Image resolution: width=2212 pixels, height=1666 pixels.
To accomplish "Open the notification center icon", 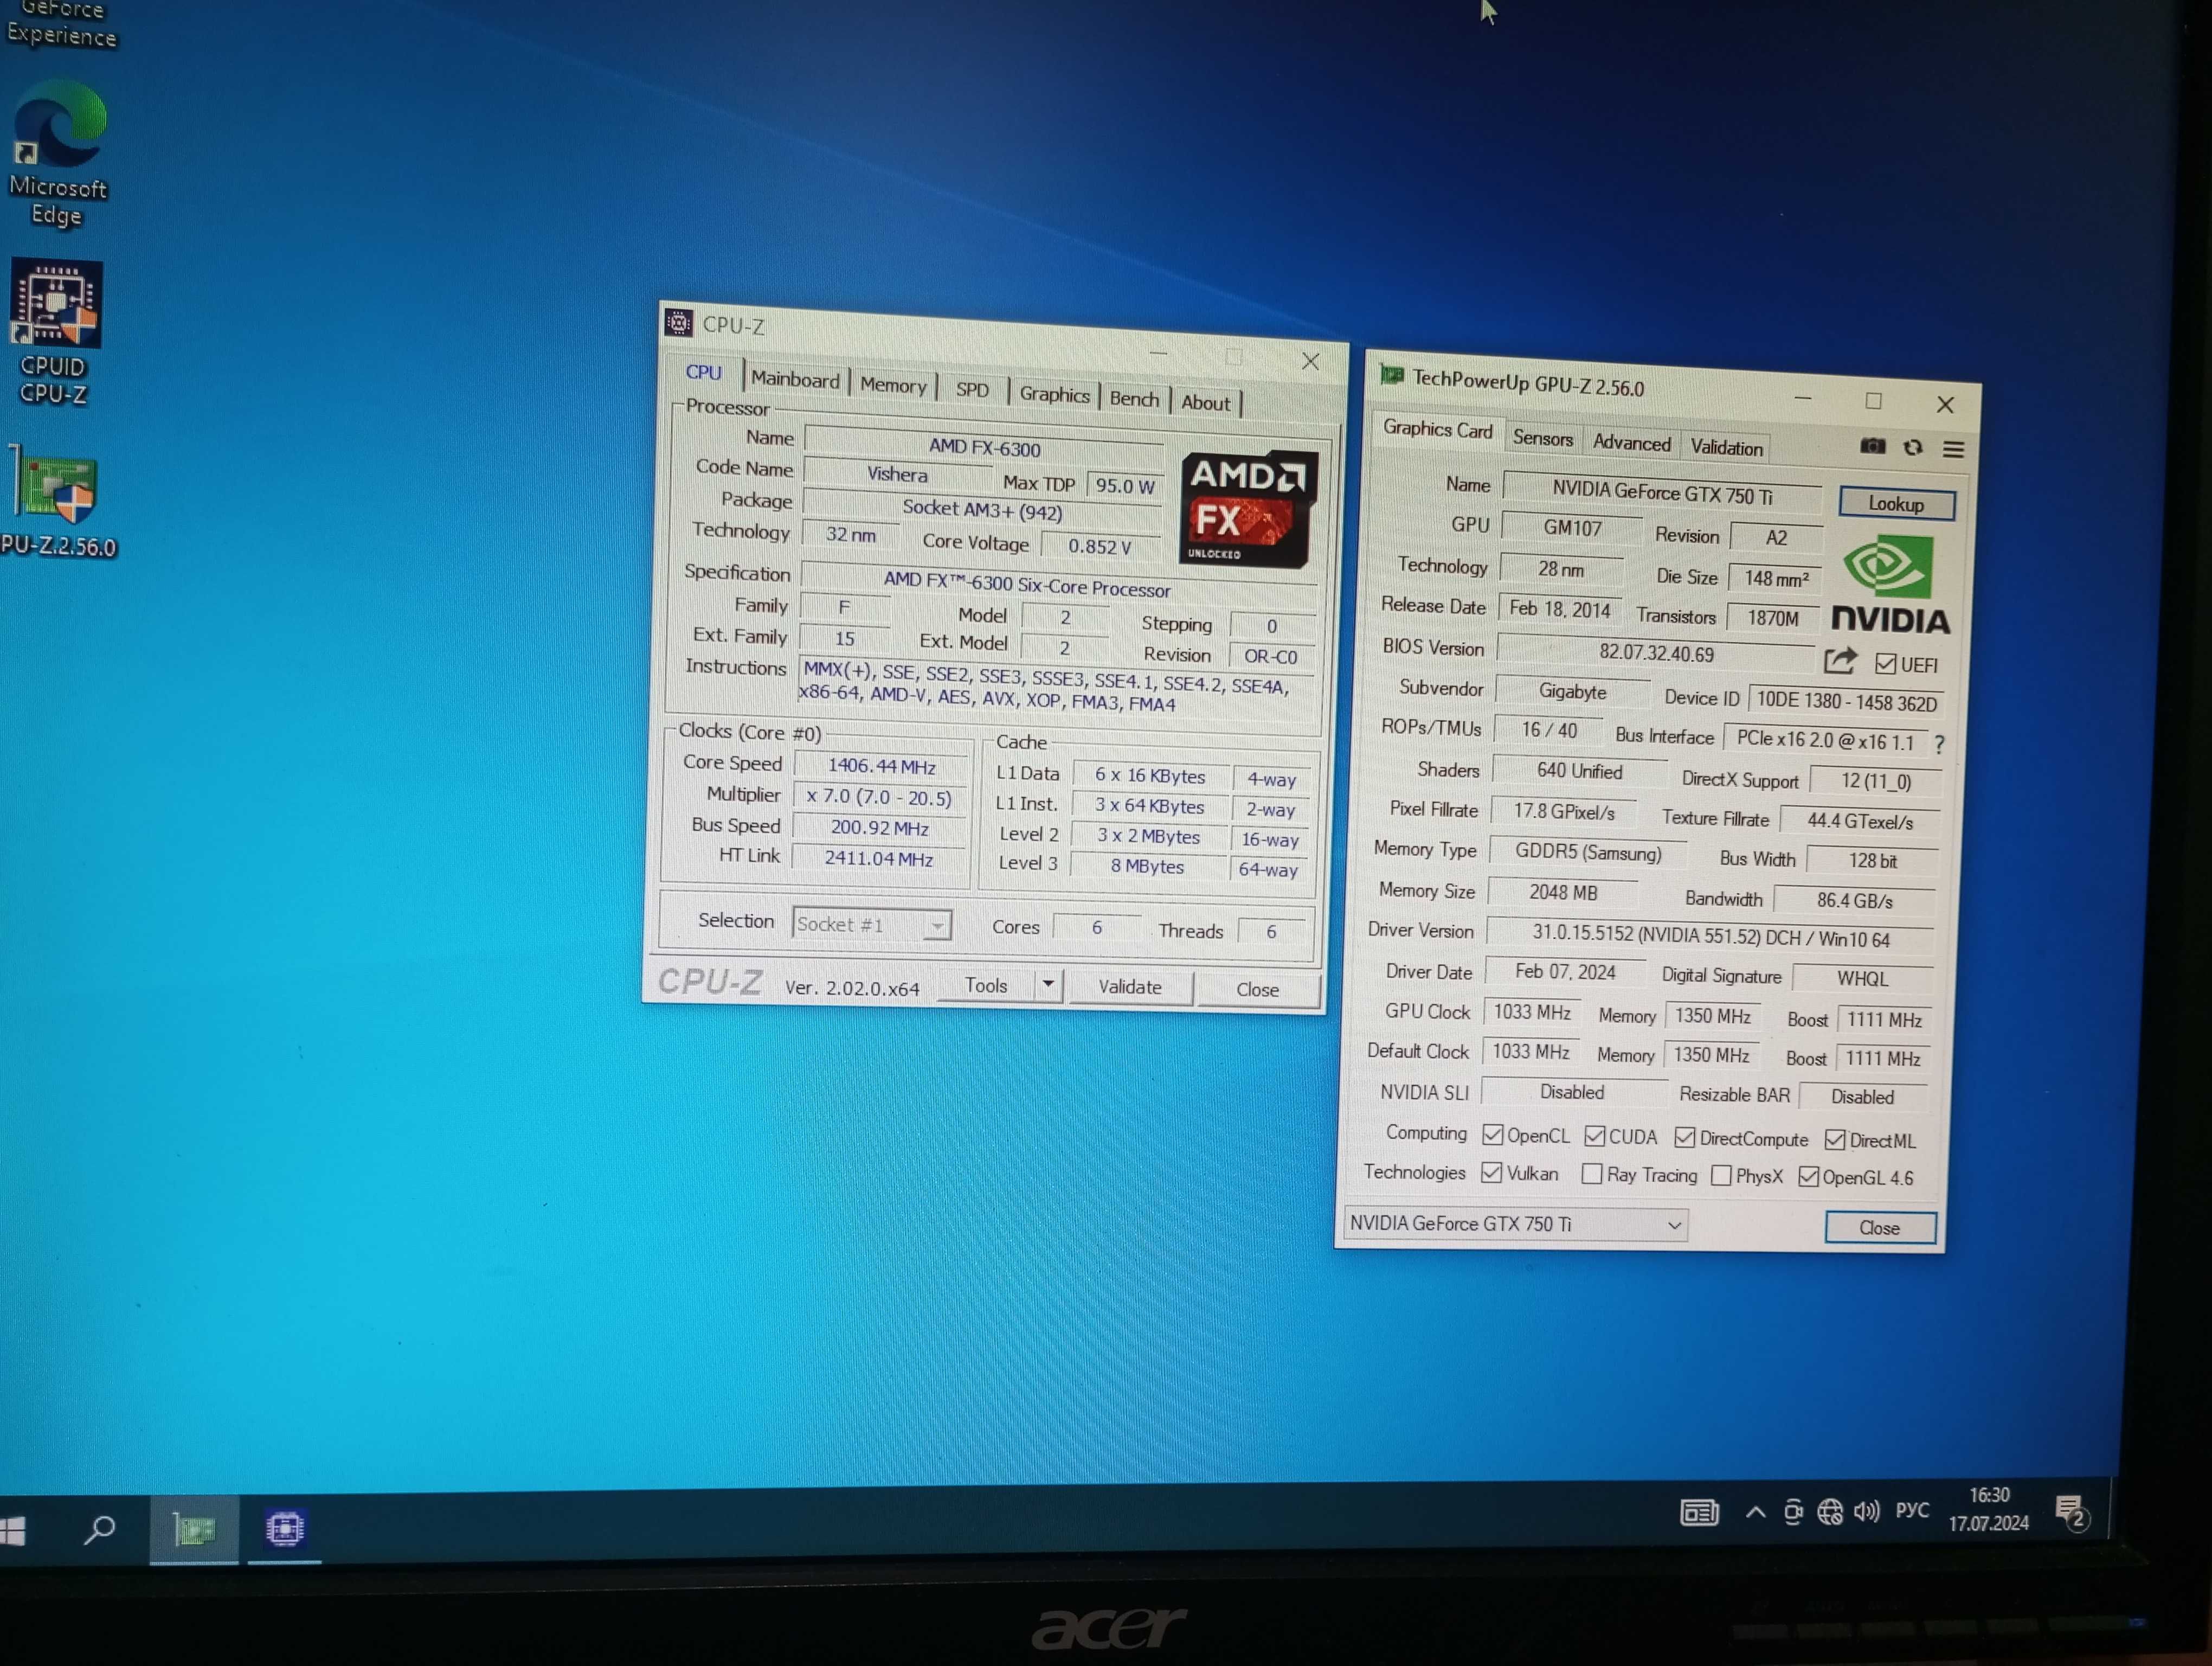I will tap(2071, 1512).
